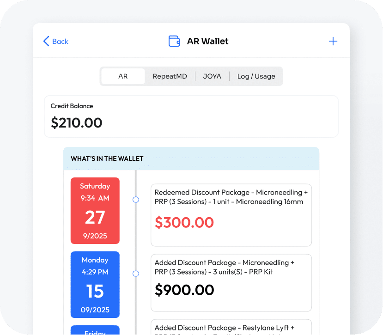Click the black $900.00 amount
Screen dimensions: 383x335
[184, 290]
